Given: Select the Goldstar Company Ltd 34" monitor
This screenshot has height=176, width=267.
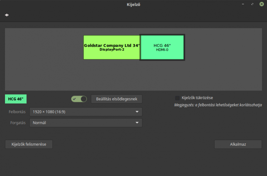Looking at the screenshot, I should click(111, 47).
